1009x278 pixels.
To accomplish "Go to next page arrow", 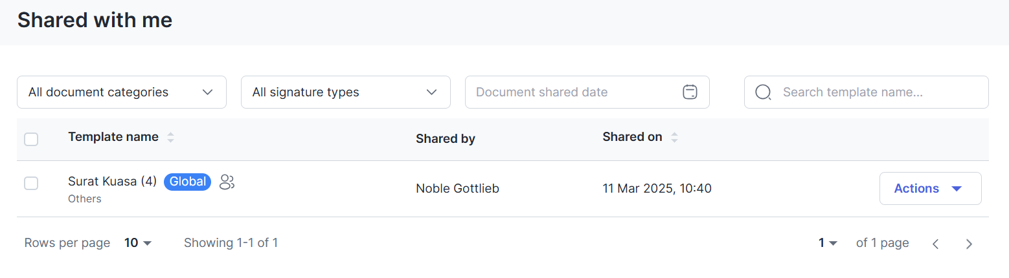I will [969, 244].
